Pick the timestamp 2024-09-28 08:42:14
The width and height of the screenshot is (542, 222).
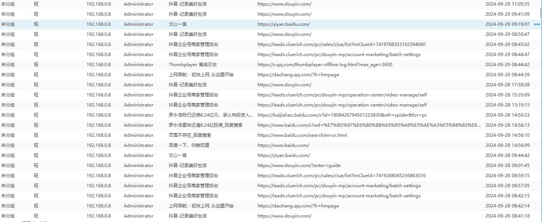(507, 206)
